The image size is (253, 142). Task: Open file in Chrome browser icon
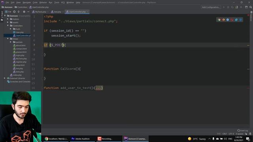219,20
